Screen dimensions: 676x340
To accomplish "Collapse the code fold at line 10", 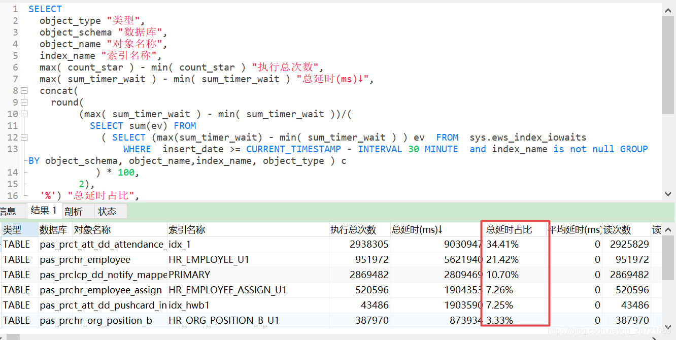I will (23, 114).
